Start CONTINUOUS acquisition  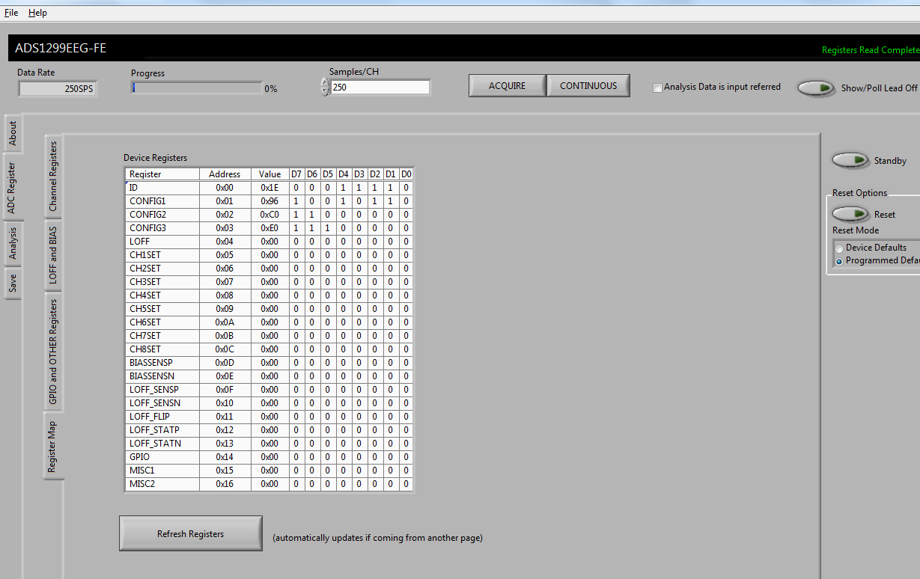click(588, 86)
